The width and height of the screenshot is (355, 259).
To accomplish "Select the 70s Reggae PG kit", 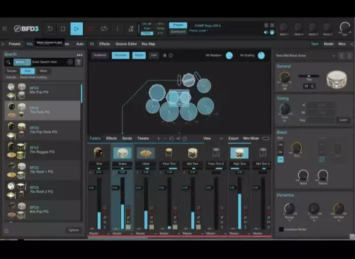I will point(42,150).
